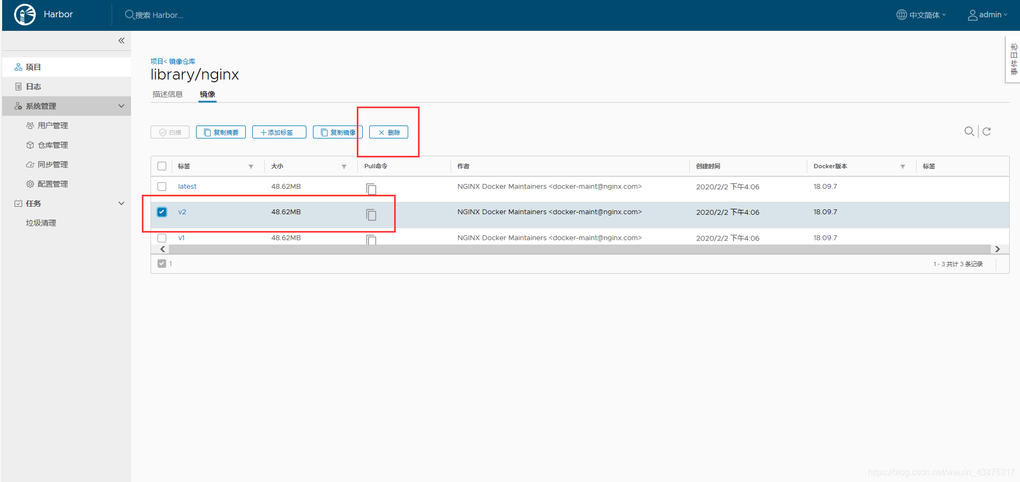The image size is (1020, 482).
Task: Click the admin user avatar icon
Action: [x=972, y=15]
